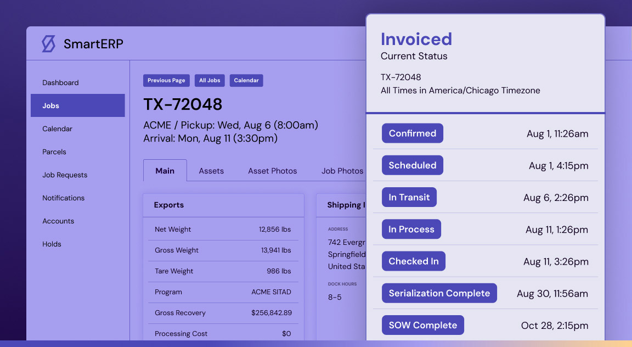Open Holds in the sidebar
The width and height of the screenshot is (632, 347).
(x=52, y=244)
